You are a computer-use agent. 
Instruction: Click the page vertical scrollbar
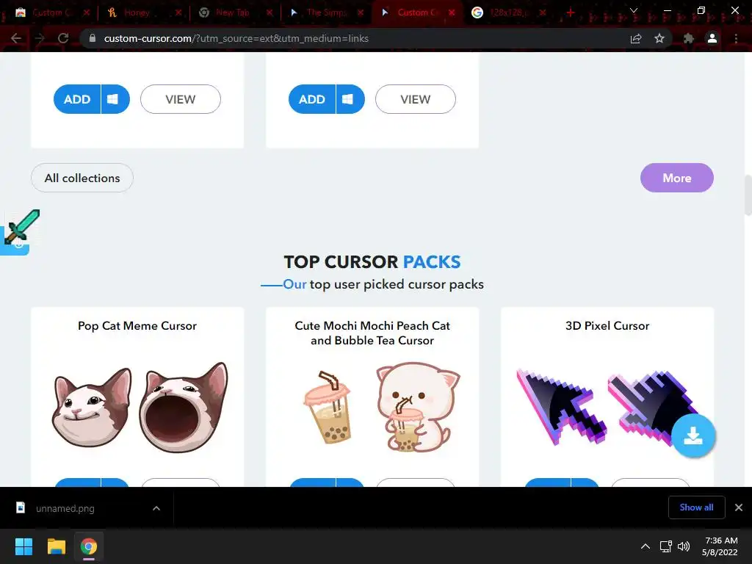tap(748, 195)
